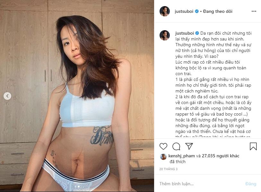Screen dimensions: 261x192
Task: Like the post with the heart icon
Action: pyautogui.click(x=163, y=146)
